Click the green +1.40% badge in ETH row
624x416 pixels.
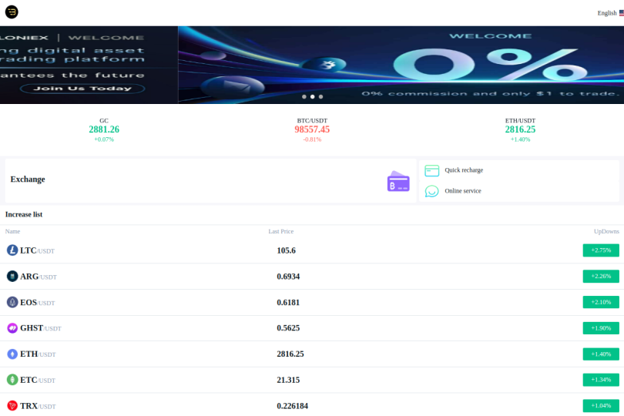click(601, 354)
